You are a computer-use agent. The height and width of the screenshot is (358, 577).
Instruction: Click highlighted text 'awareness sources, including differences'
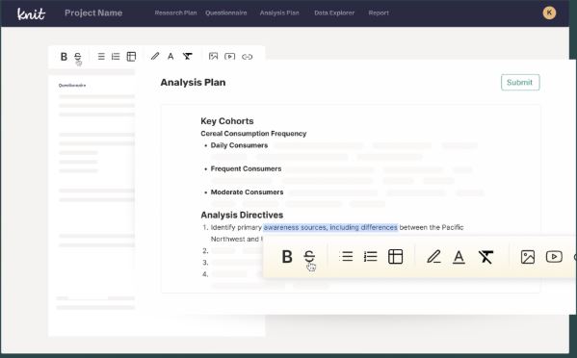330,227
